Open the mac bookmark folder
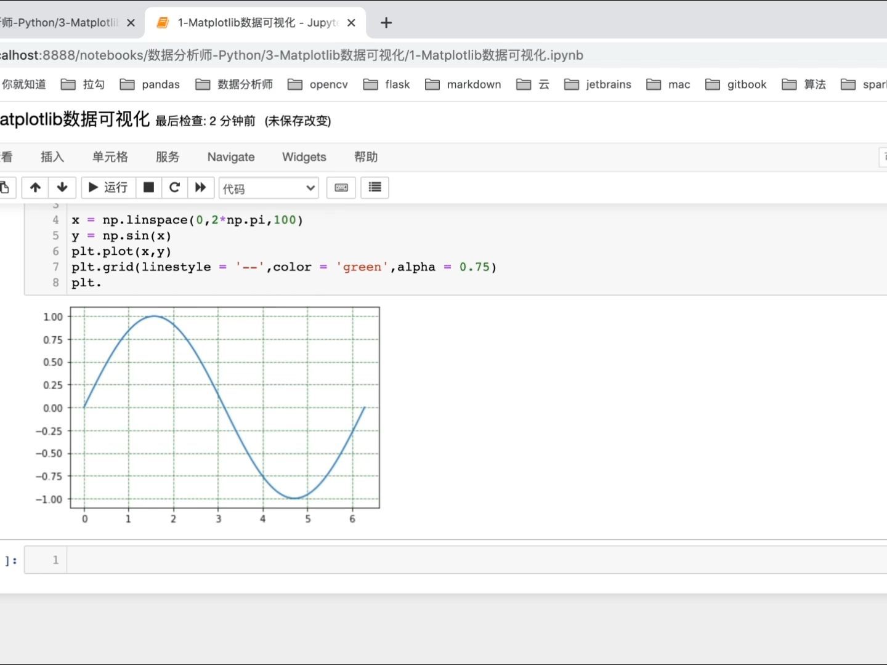Screen dimensions: 887x665 668,84
